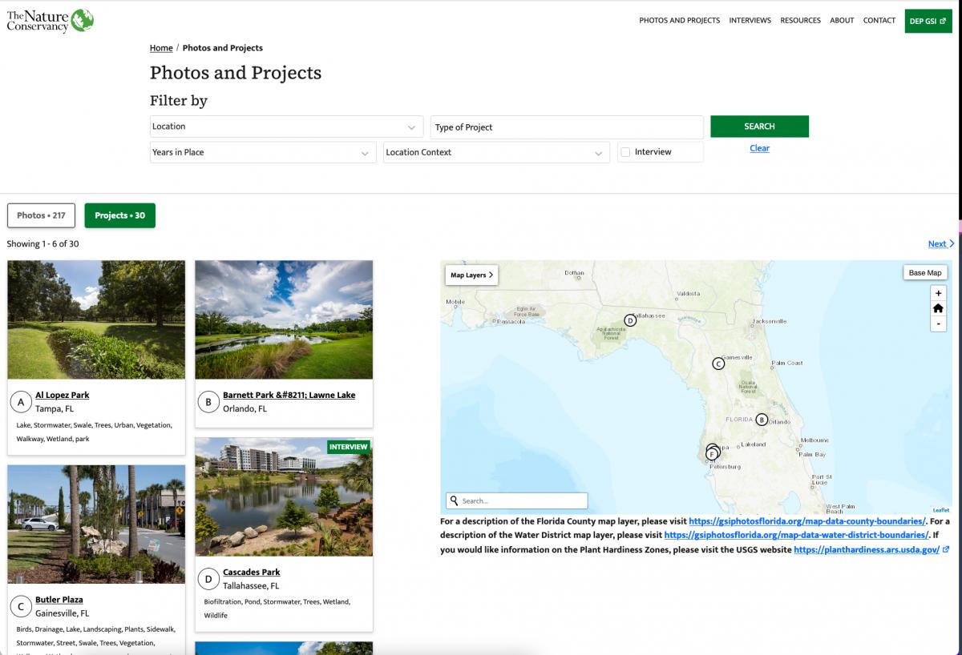The height and width of the screenshot is (655, 962).
Task: Open the Base Map selector
Action: 925,273
